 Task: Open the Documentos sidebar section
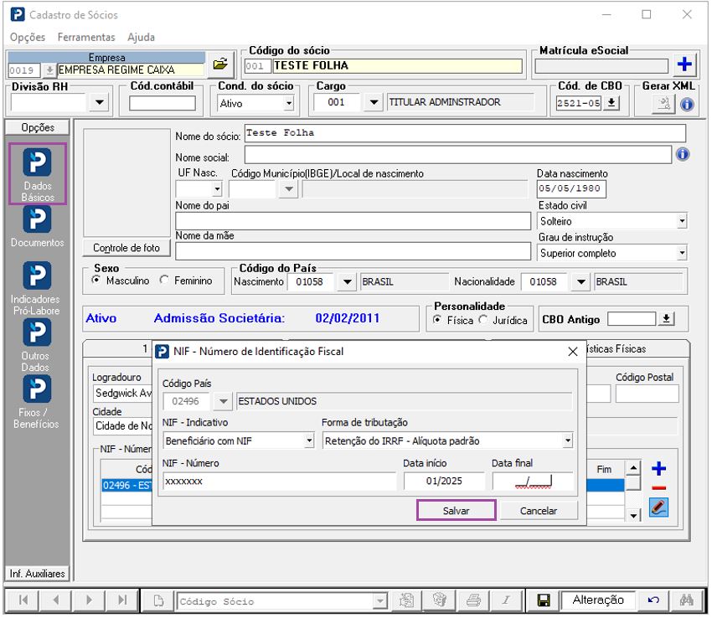click(37, 227)
